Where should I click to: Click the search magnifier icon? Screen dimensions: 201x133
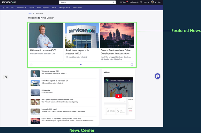point(113,2)
